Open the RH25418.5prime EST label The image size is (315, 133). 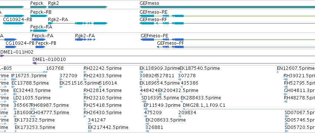coord(103,105)
